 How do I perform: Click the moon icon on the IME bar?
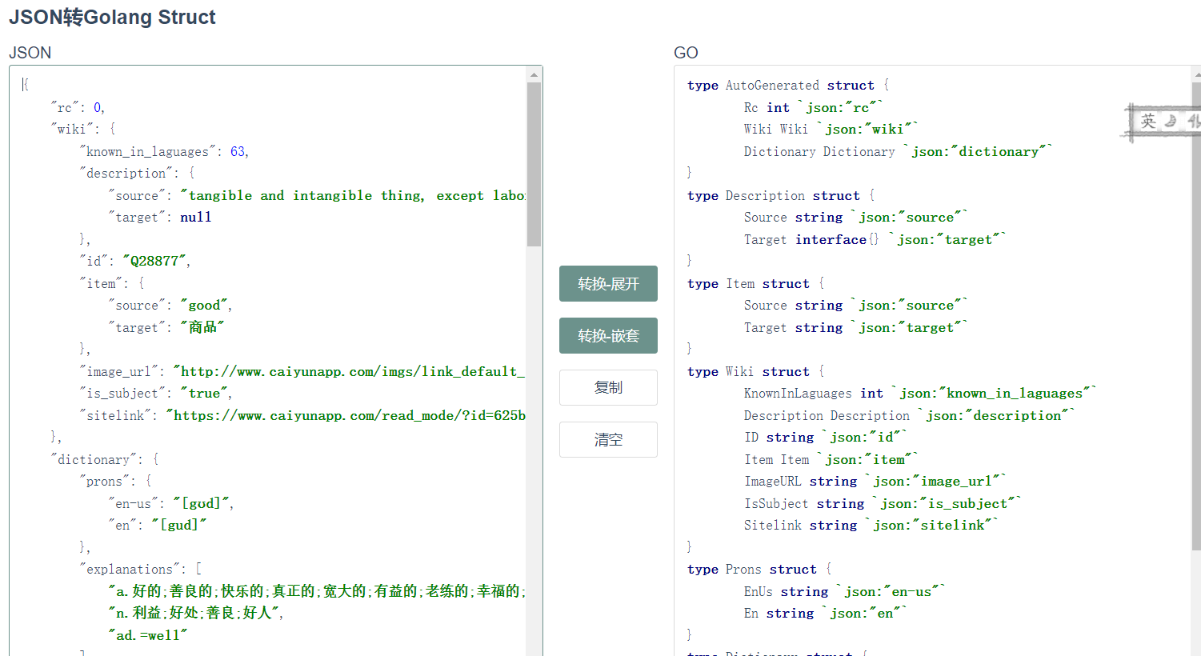1171,122
